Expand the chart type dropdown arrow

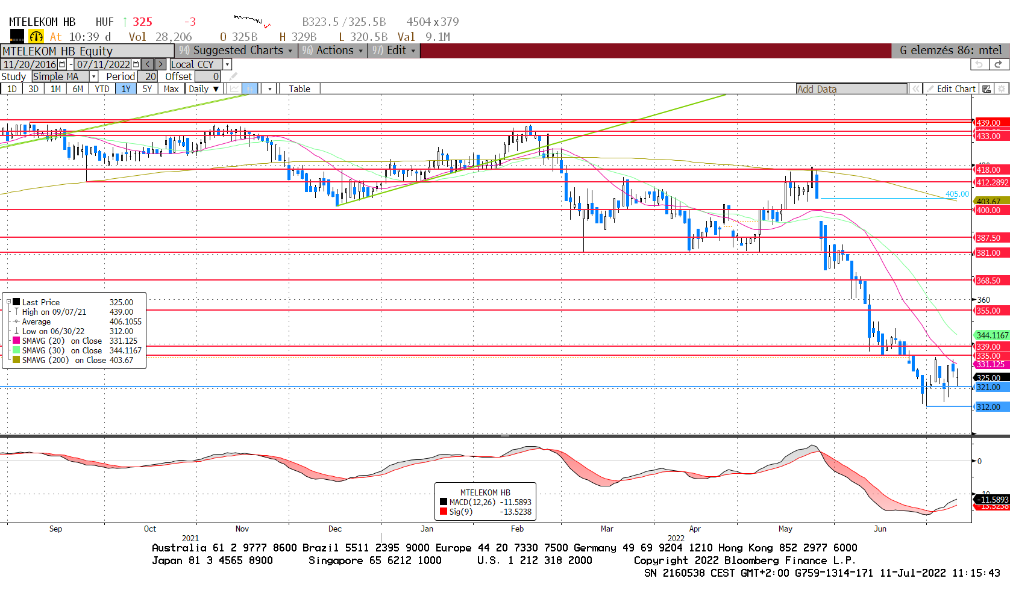tap(269, 89)
